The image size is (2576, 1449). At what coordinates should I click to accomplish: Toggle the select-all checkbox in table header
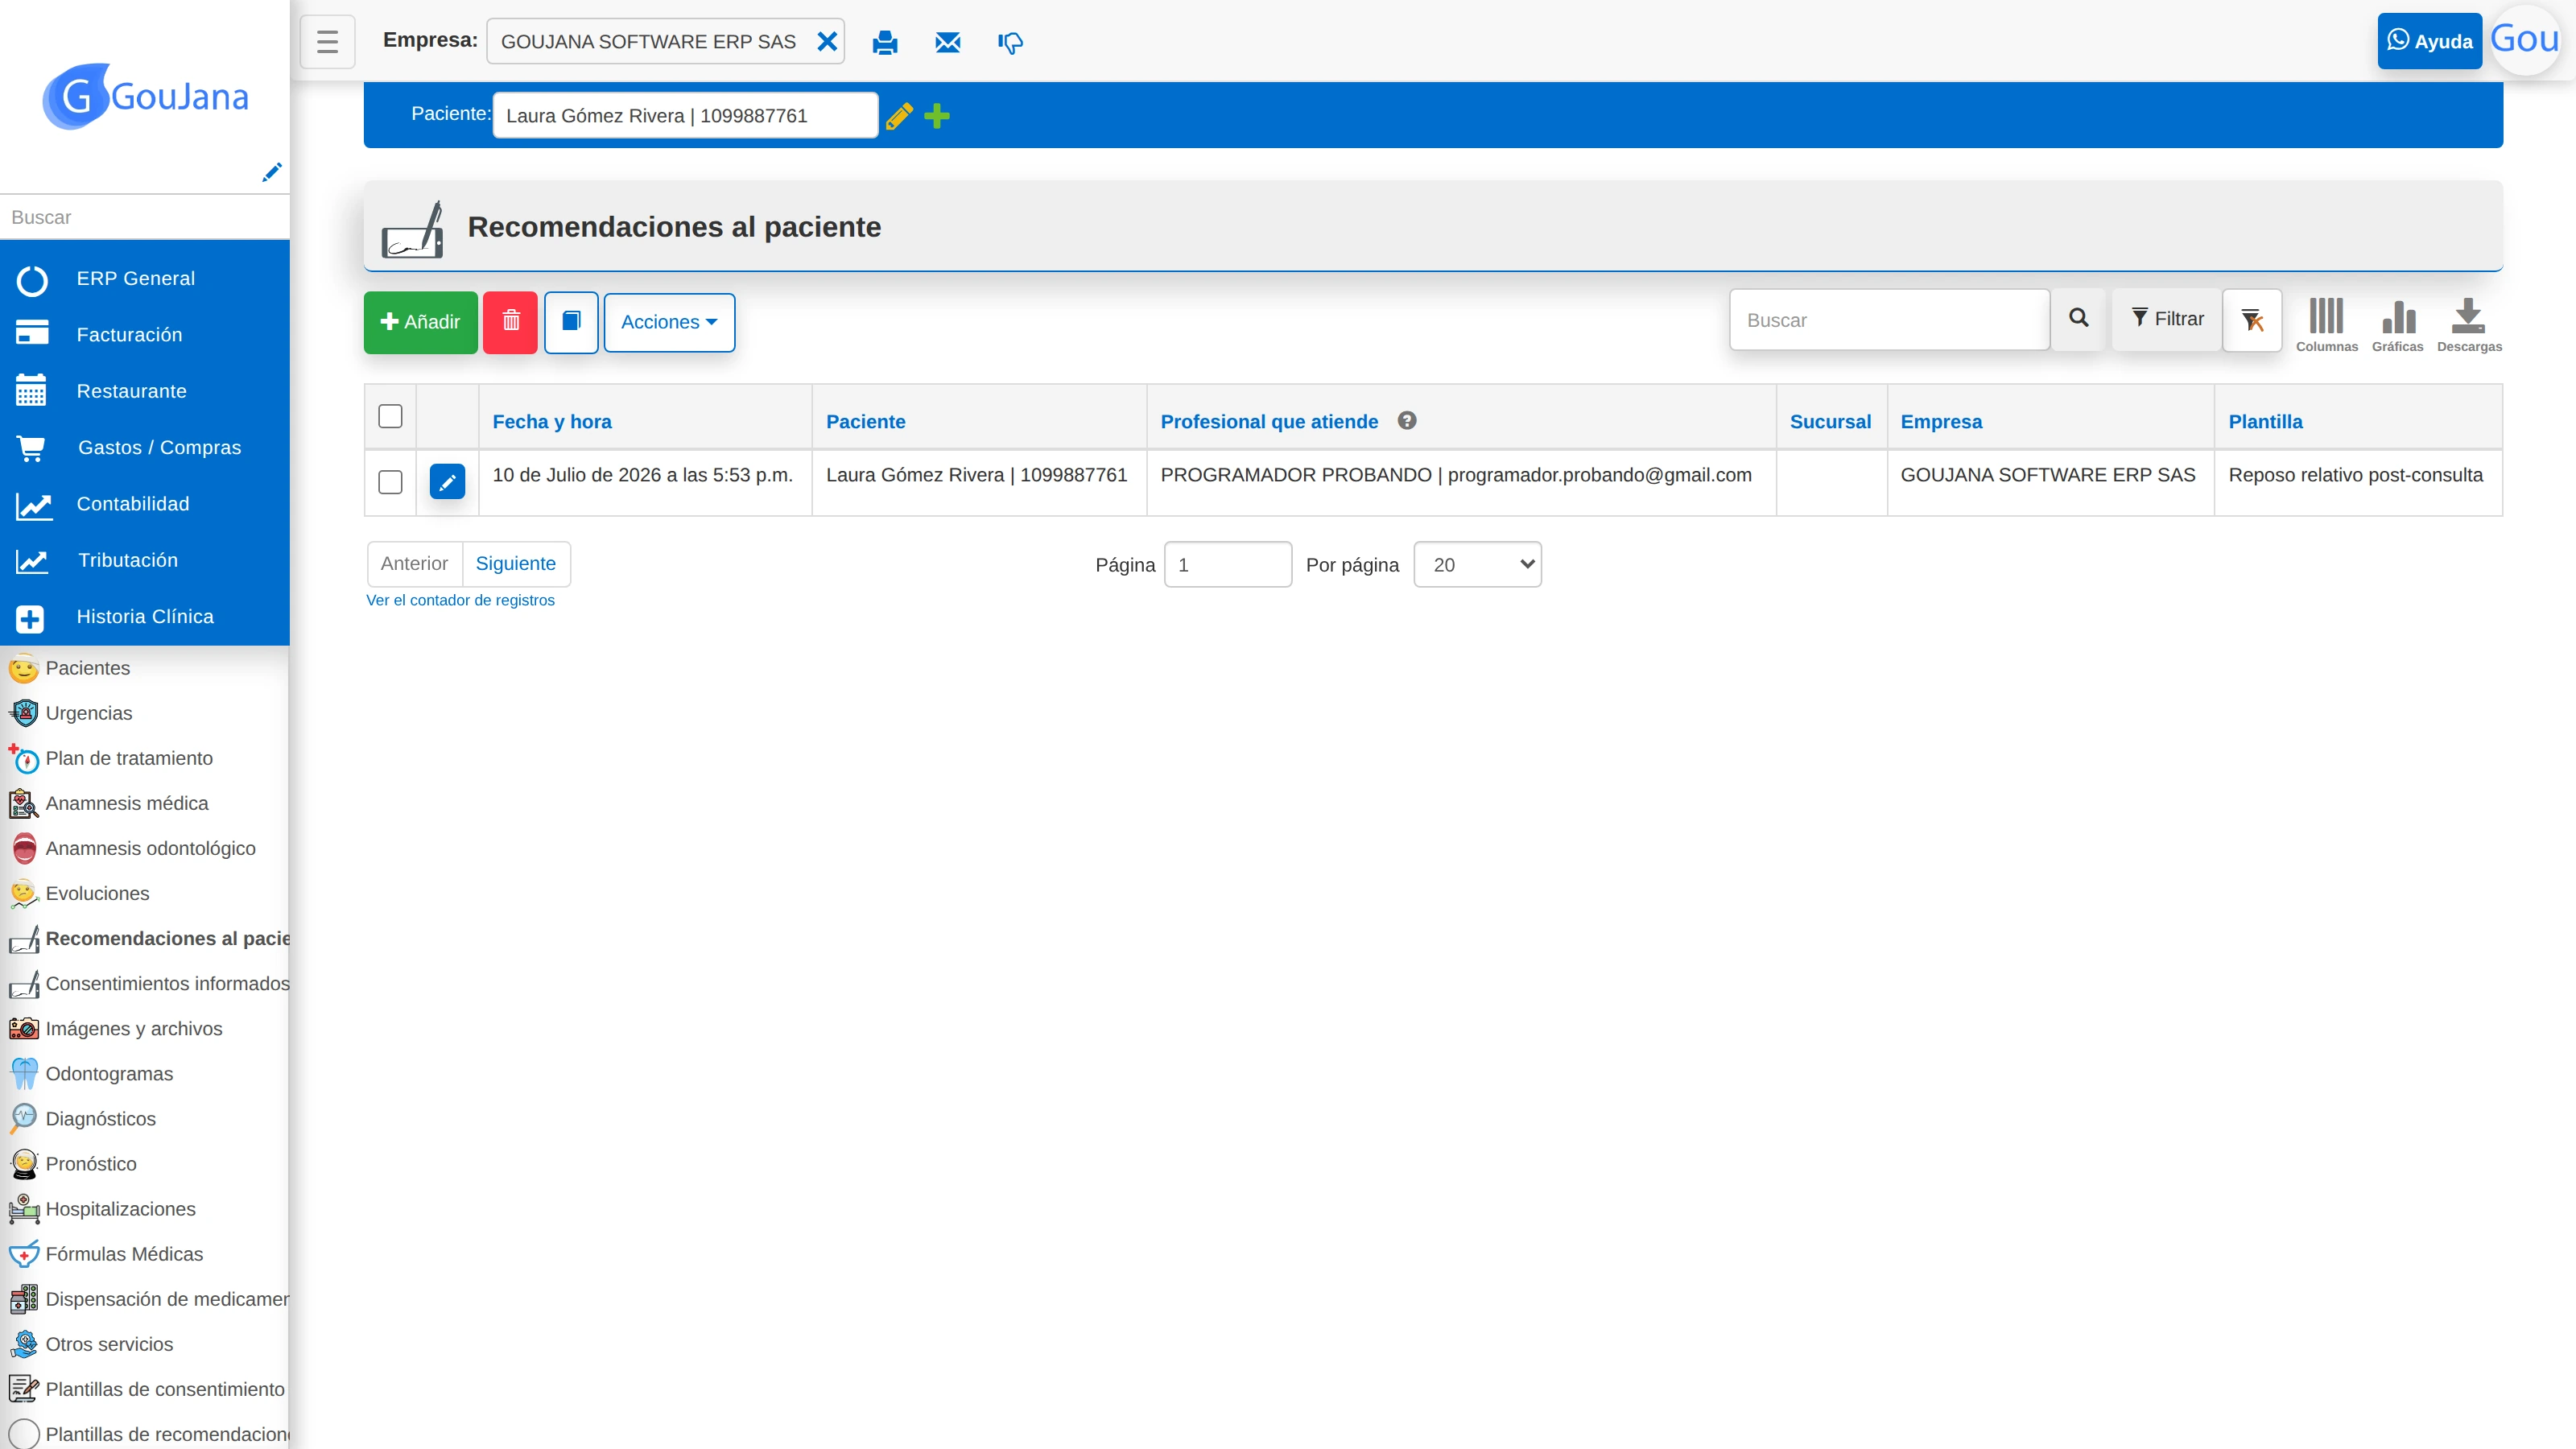pos(390,416)
